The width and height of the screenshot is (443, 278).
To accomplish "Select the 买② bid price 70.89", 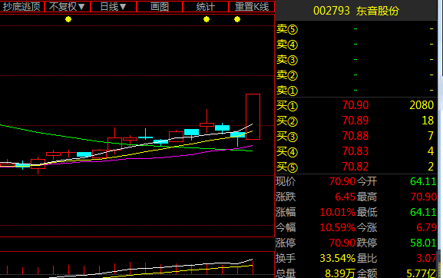I will [355, 121].
